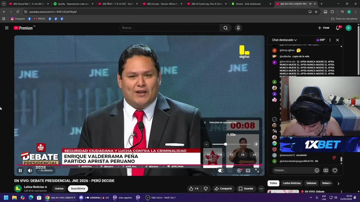Click the Unirme join button

(x=59, y=189)
